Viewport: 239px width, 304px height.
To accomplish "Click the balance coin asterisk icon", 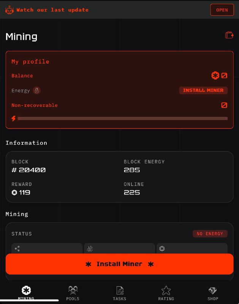I will click(x=215, y=75).
